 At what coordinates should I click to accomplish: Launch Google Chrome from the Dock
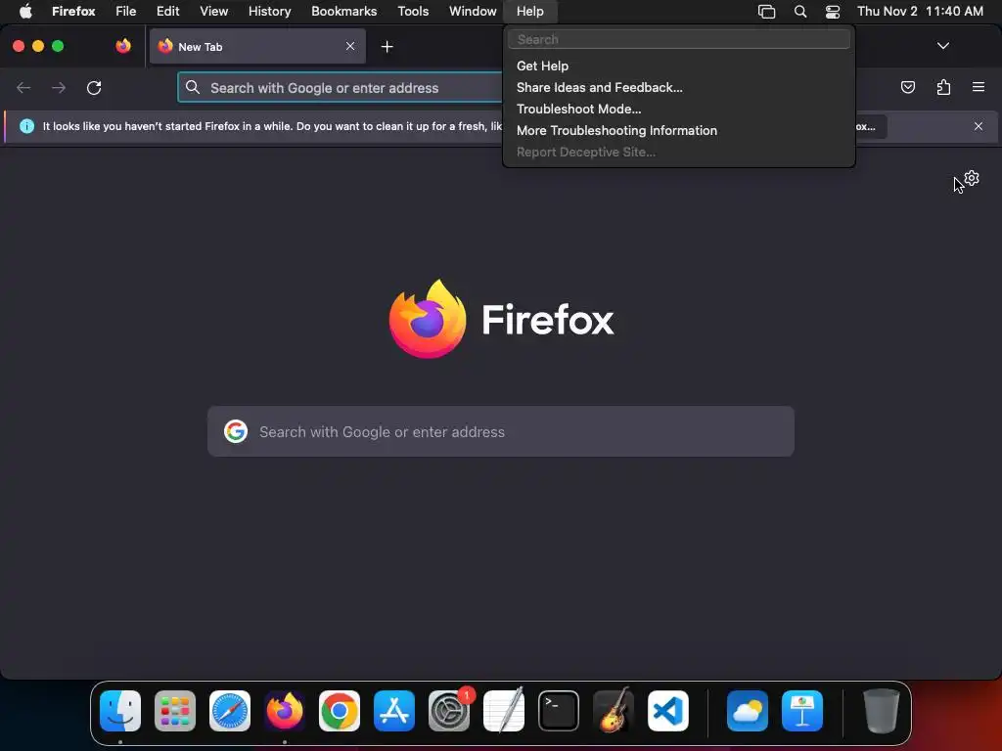coord(340,711)
